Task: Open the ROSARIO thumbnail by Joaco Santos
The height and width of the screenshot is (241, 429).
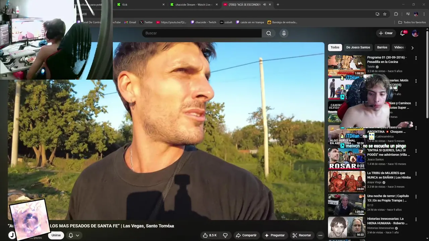Action: click(x=347, y=159)
